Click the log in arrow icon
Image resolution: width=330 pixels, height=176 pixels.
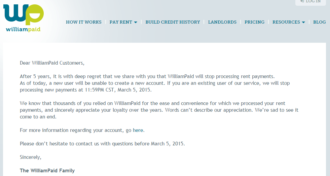[x=302, y=1]
